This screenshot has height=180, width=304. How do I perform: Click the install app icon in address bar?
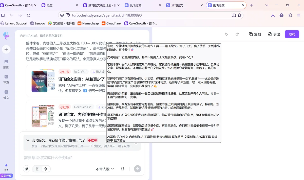coord(234,15)
